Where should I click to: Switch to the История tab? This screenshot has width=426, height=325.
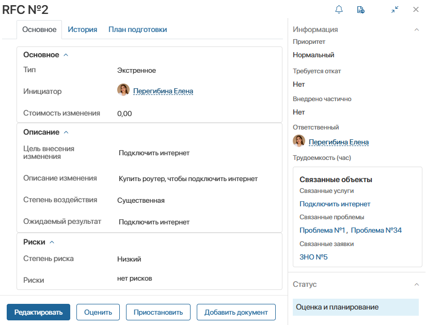tap(83, 29)
